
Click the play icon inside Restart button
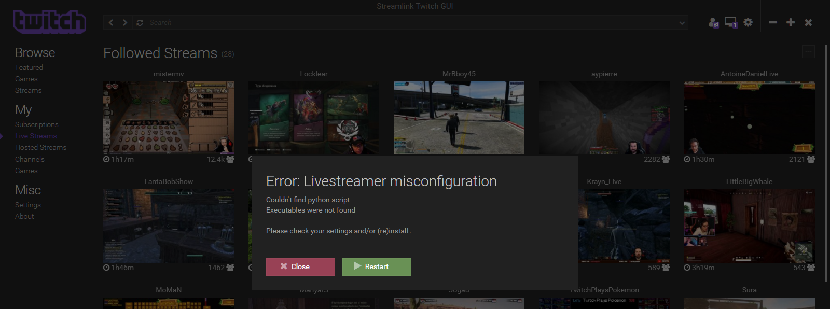[x=357, y=266]
